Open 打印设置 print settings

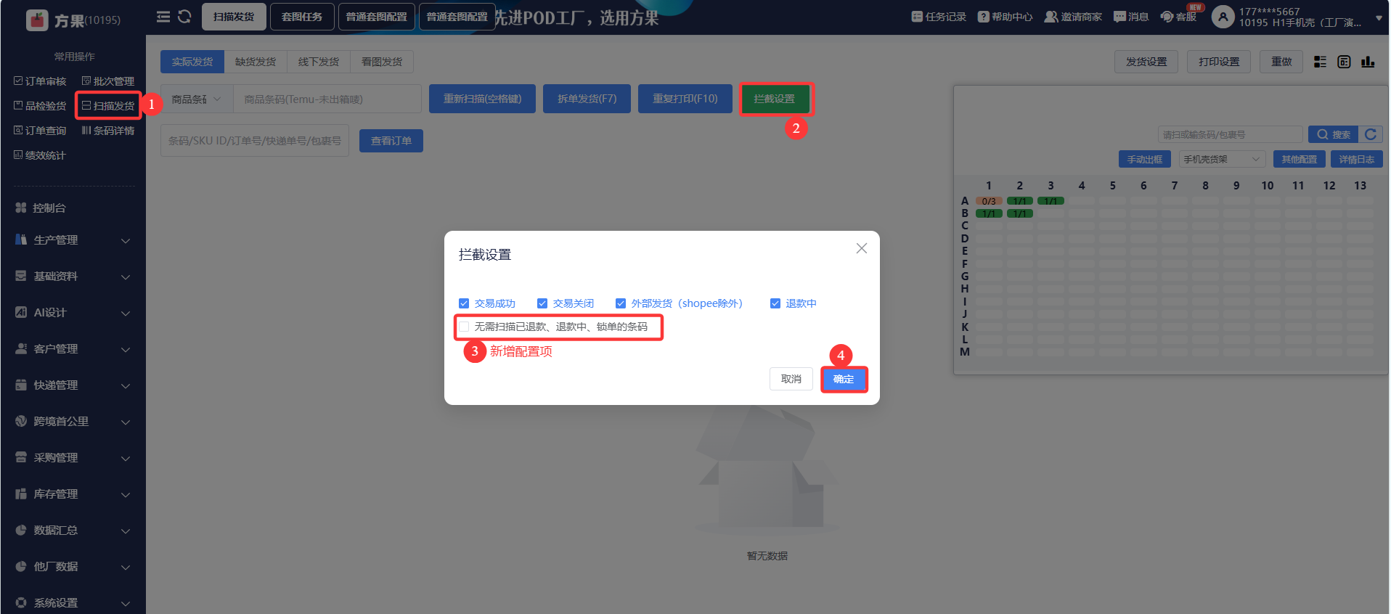[x=1220, y=62]
